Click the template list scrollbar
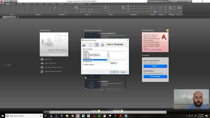This screenshot has height=118, width=210. [x=108, y=56]
